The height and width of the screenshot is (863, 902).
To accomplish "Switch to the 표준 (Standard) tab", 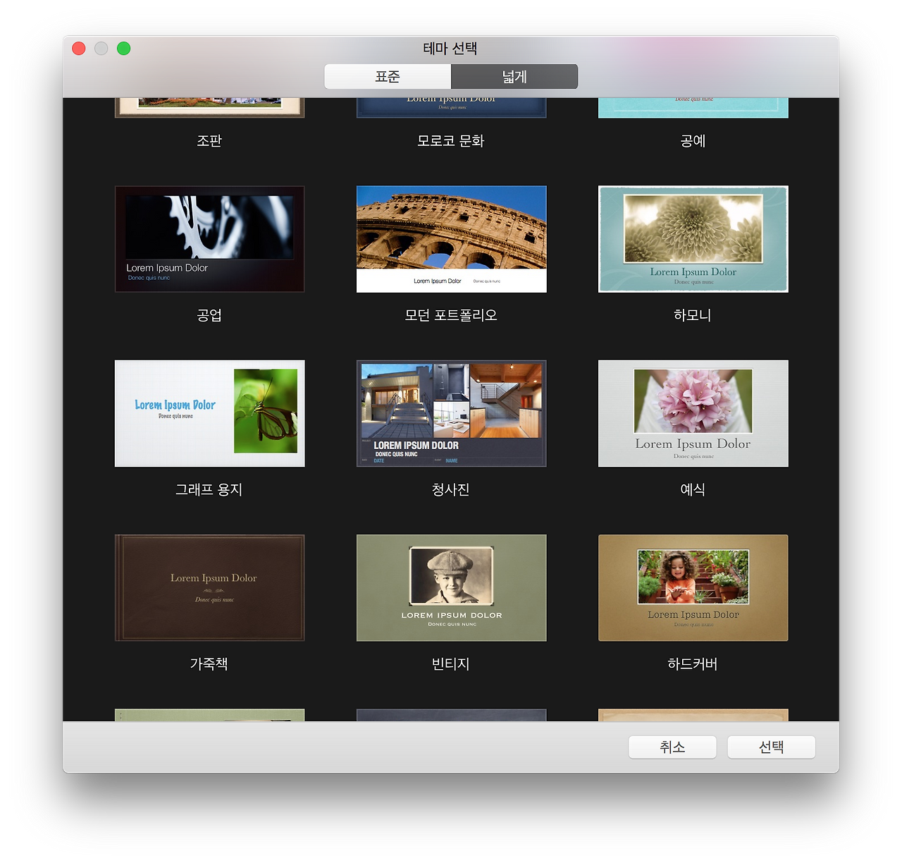I will pyautogui.click(x=388, y=76).
